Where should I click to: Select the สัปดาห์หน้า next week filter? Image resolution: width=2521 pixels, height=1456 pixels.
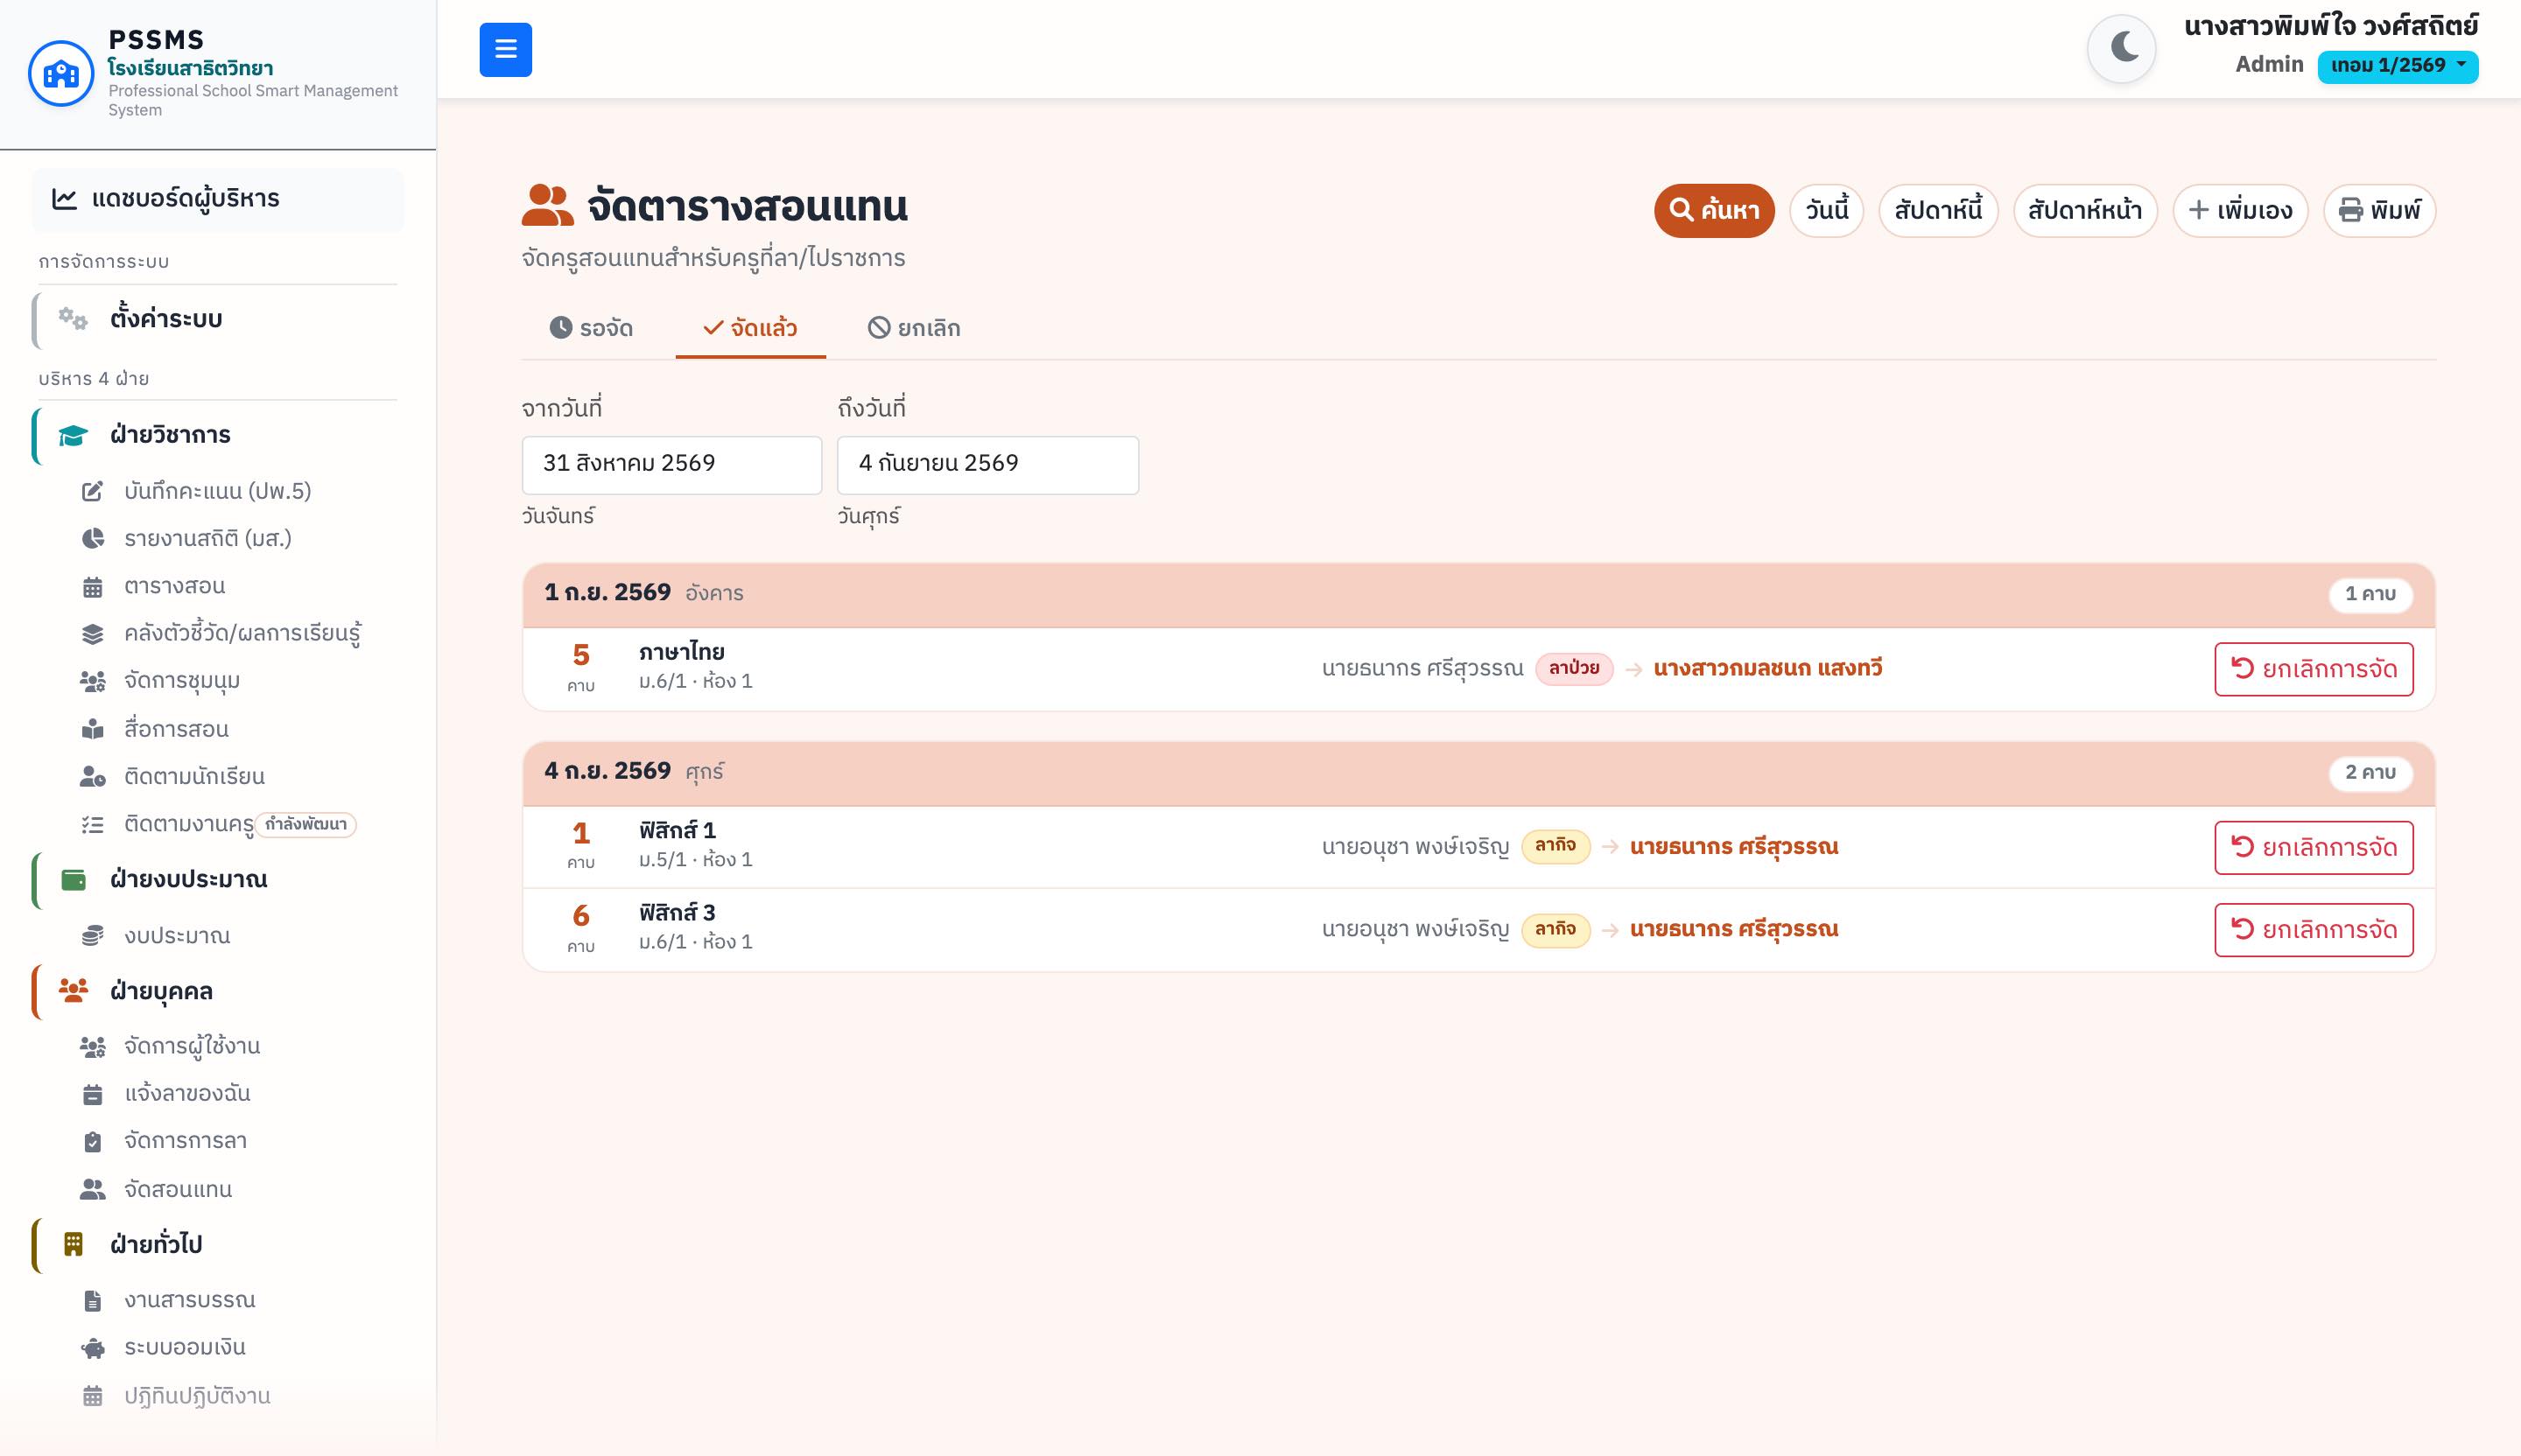click(x=2085, y=210)
